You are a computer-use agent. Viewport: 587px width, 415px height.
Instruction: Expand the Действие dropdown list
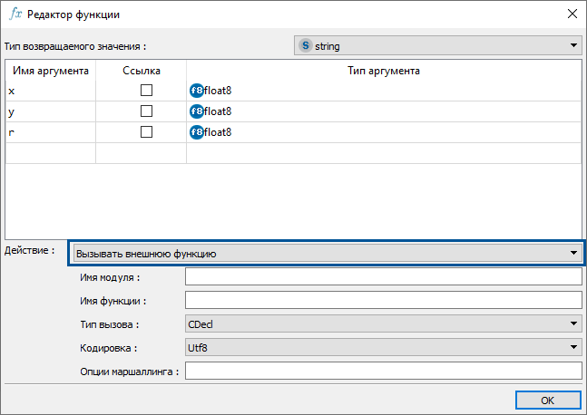point(572,254)
